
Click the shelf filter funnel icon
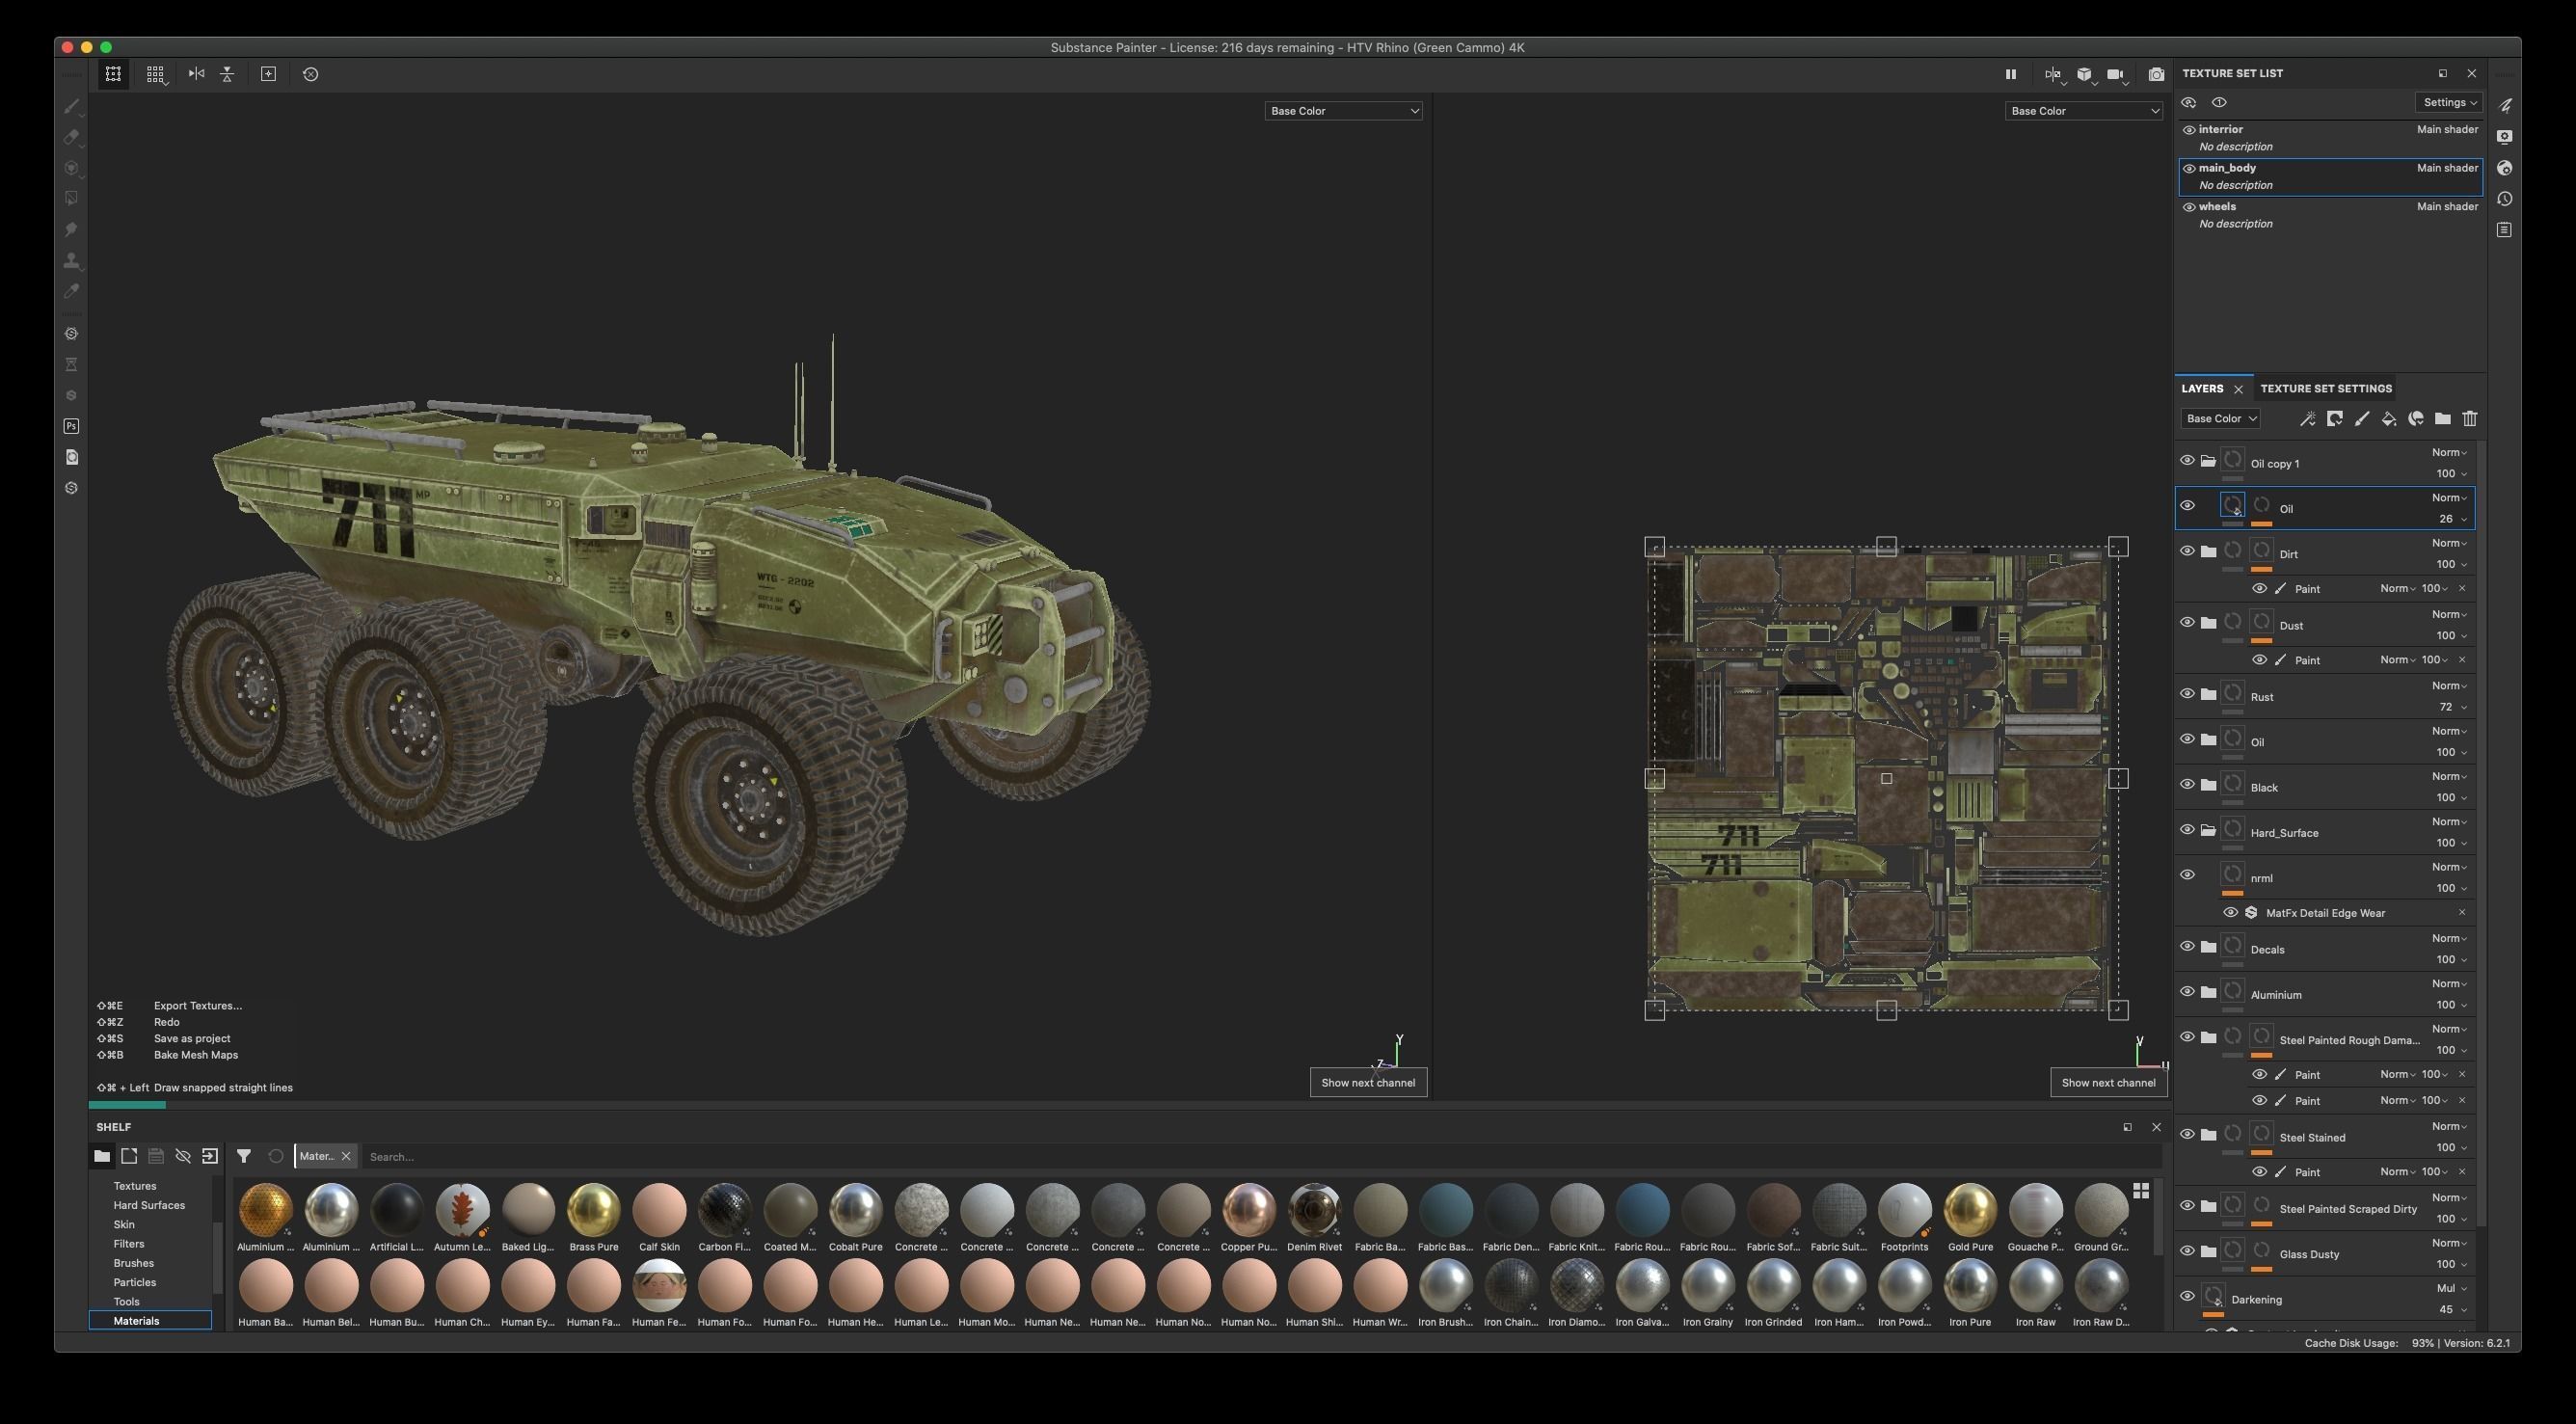click(x=243, y=1156)
